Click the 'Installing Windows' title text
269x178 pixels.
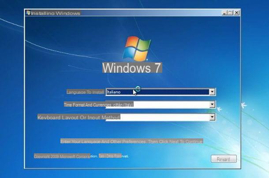pos(56,13)
